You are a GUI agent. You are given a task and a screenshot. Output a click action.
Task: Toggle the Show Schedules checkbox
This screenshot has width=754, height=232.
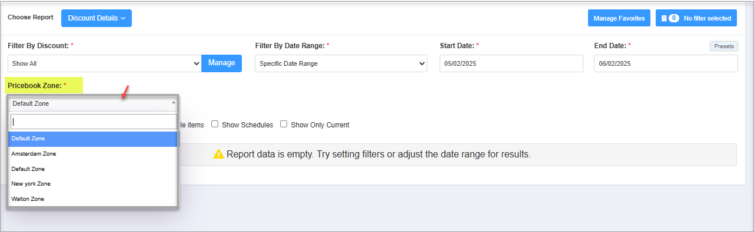(x=215, y=124)
